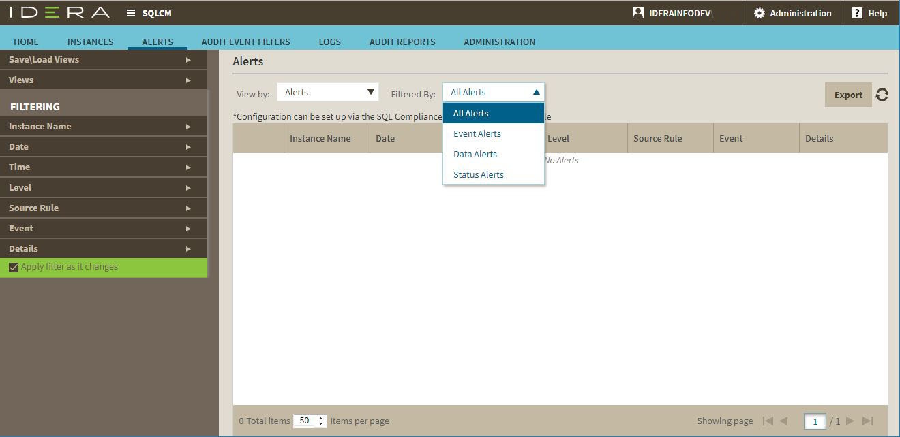Image resolution: width=900 pixels, height=437 pixels.
Task: Go to the previous page
Action: (x=784, y=421)
